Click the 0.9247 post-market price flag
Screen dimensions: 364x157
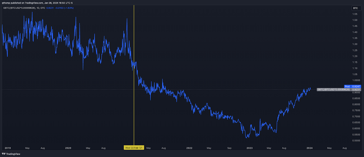(x=356, y=86)
